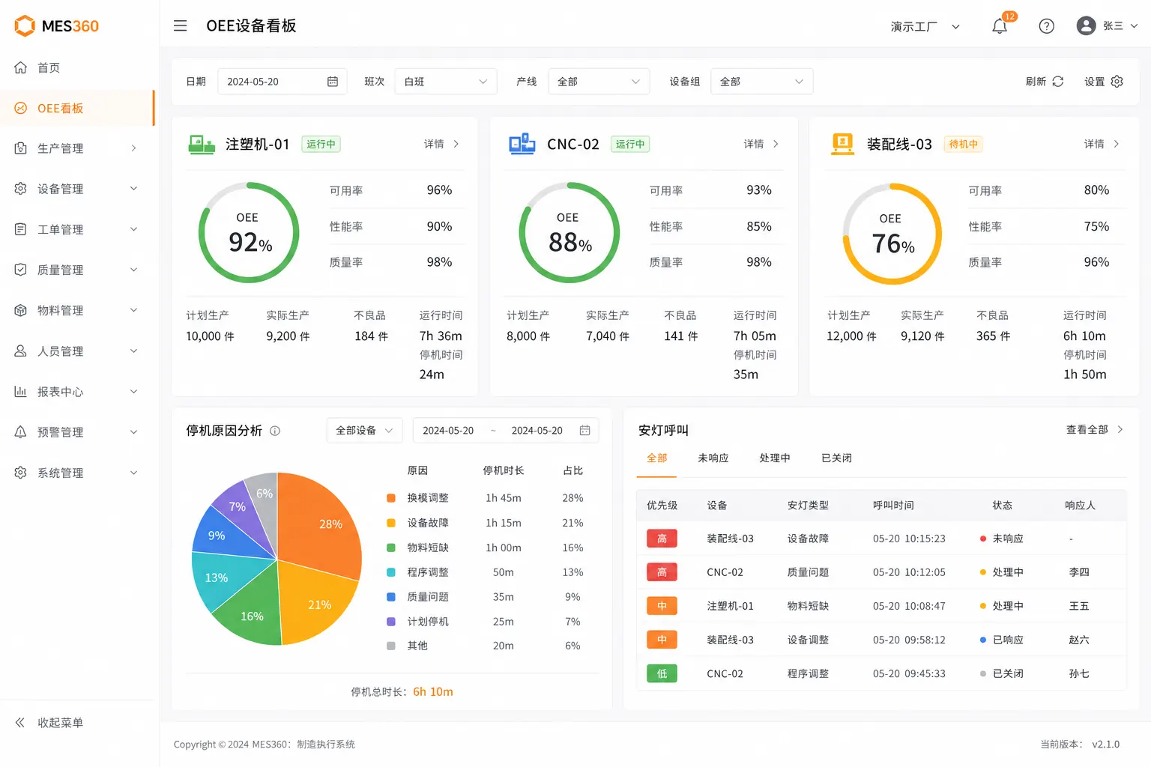Switch to the 处理中 tab
The width and height of the screenshot is (1151, 767).
coord(775,458)
